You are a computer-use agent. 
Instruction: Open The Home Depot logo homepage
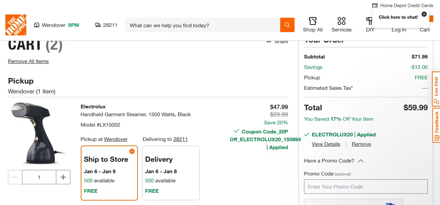click(x=16, y=25)
